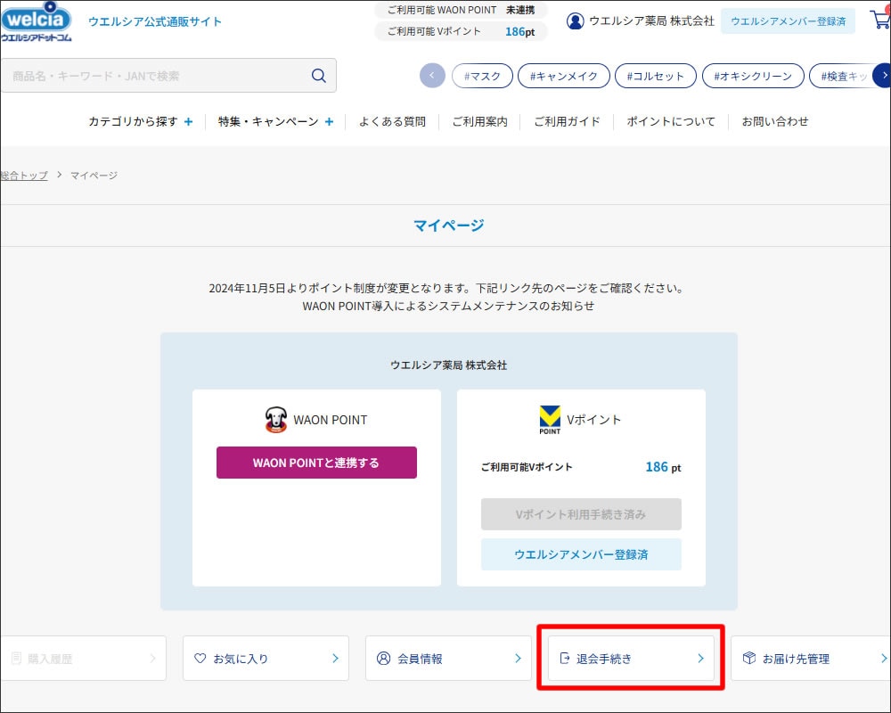Screen dimensions: 891x713
Task: Open お問い合わせ menu item
Action: pyautogui.click(x=775, y=122)
